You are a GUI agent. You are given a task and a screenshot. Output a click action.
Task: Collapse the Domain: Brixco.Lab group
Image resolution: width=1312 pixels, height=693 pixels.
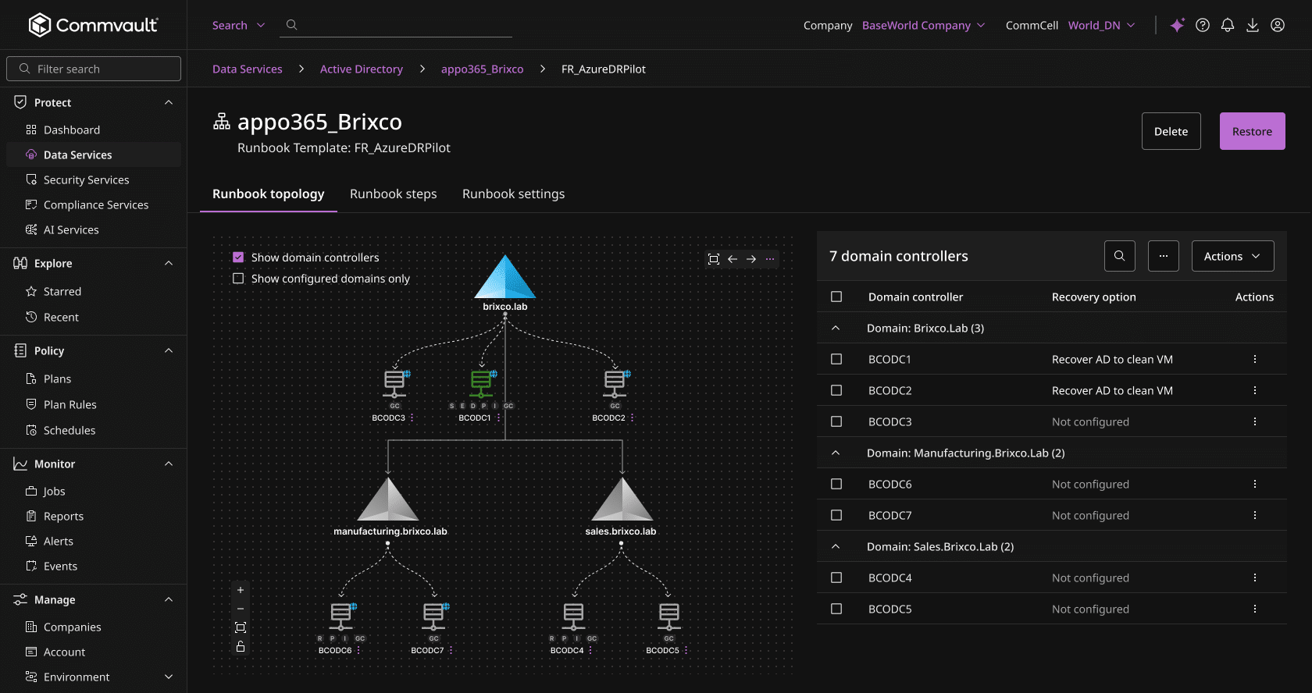click(836, 328)
